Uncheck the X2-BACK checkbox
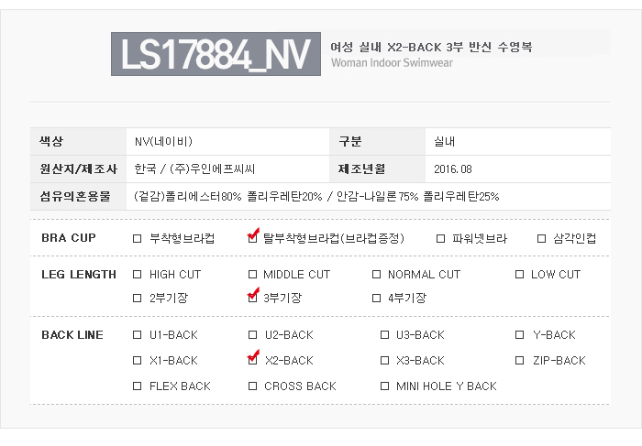642x446 pixels. (253, 361)
